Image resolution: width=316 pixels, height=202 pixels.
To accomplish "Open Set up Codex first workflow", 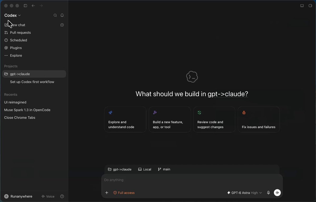I will (x=34, y=82).
